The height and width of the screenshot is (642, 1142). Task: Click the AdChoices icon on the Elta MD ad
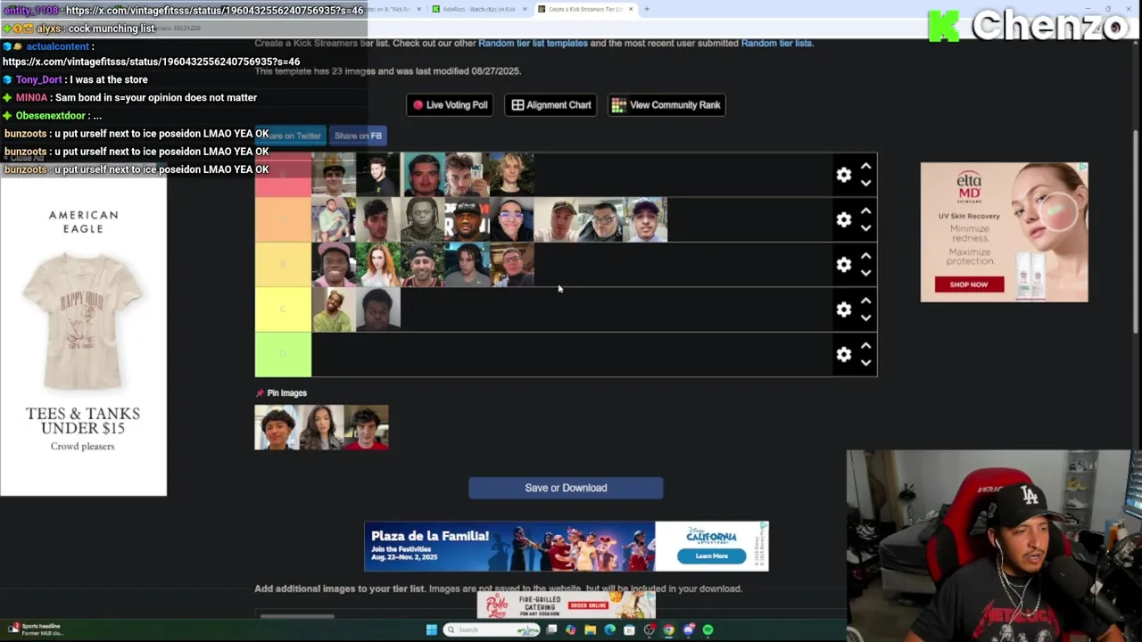tap(1082, 167)
